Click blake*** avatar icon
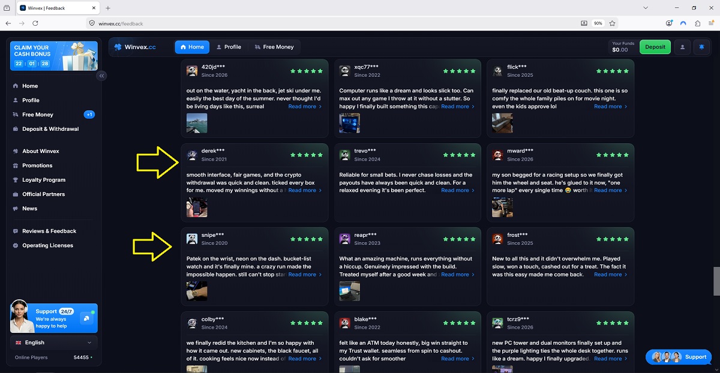The width and height of the screenshot is (720, 373). click(x=345, y=323)
